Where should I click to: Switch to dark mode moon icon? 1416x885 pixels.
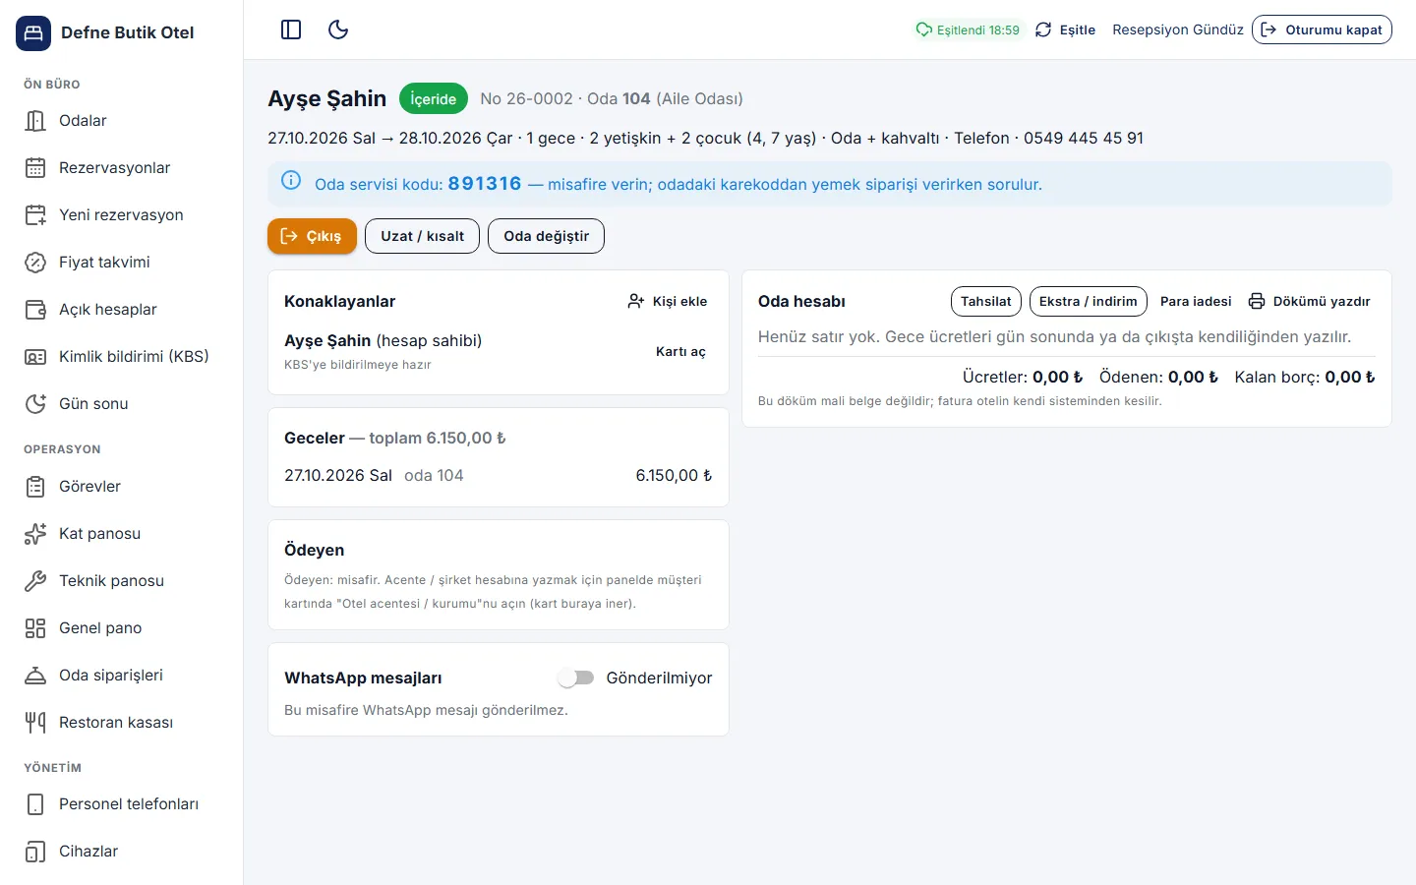pyautogui.click(x=338, y=29)
